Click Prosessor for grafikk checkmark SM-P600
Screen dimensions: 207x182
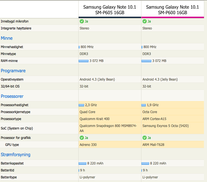(144, 138)
